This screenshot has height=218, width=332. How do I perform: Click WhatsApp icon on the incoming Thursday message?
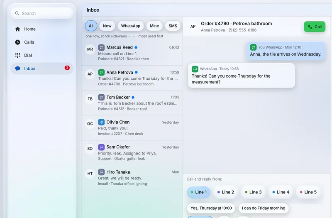(x=195, y=69)
